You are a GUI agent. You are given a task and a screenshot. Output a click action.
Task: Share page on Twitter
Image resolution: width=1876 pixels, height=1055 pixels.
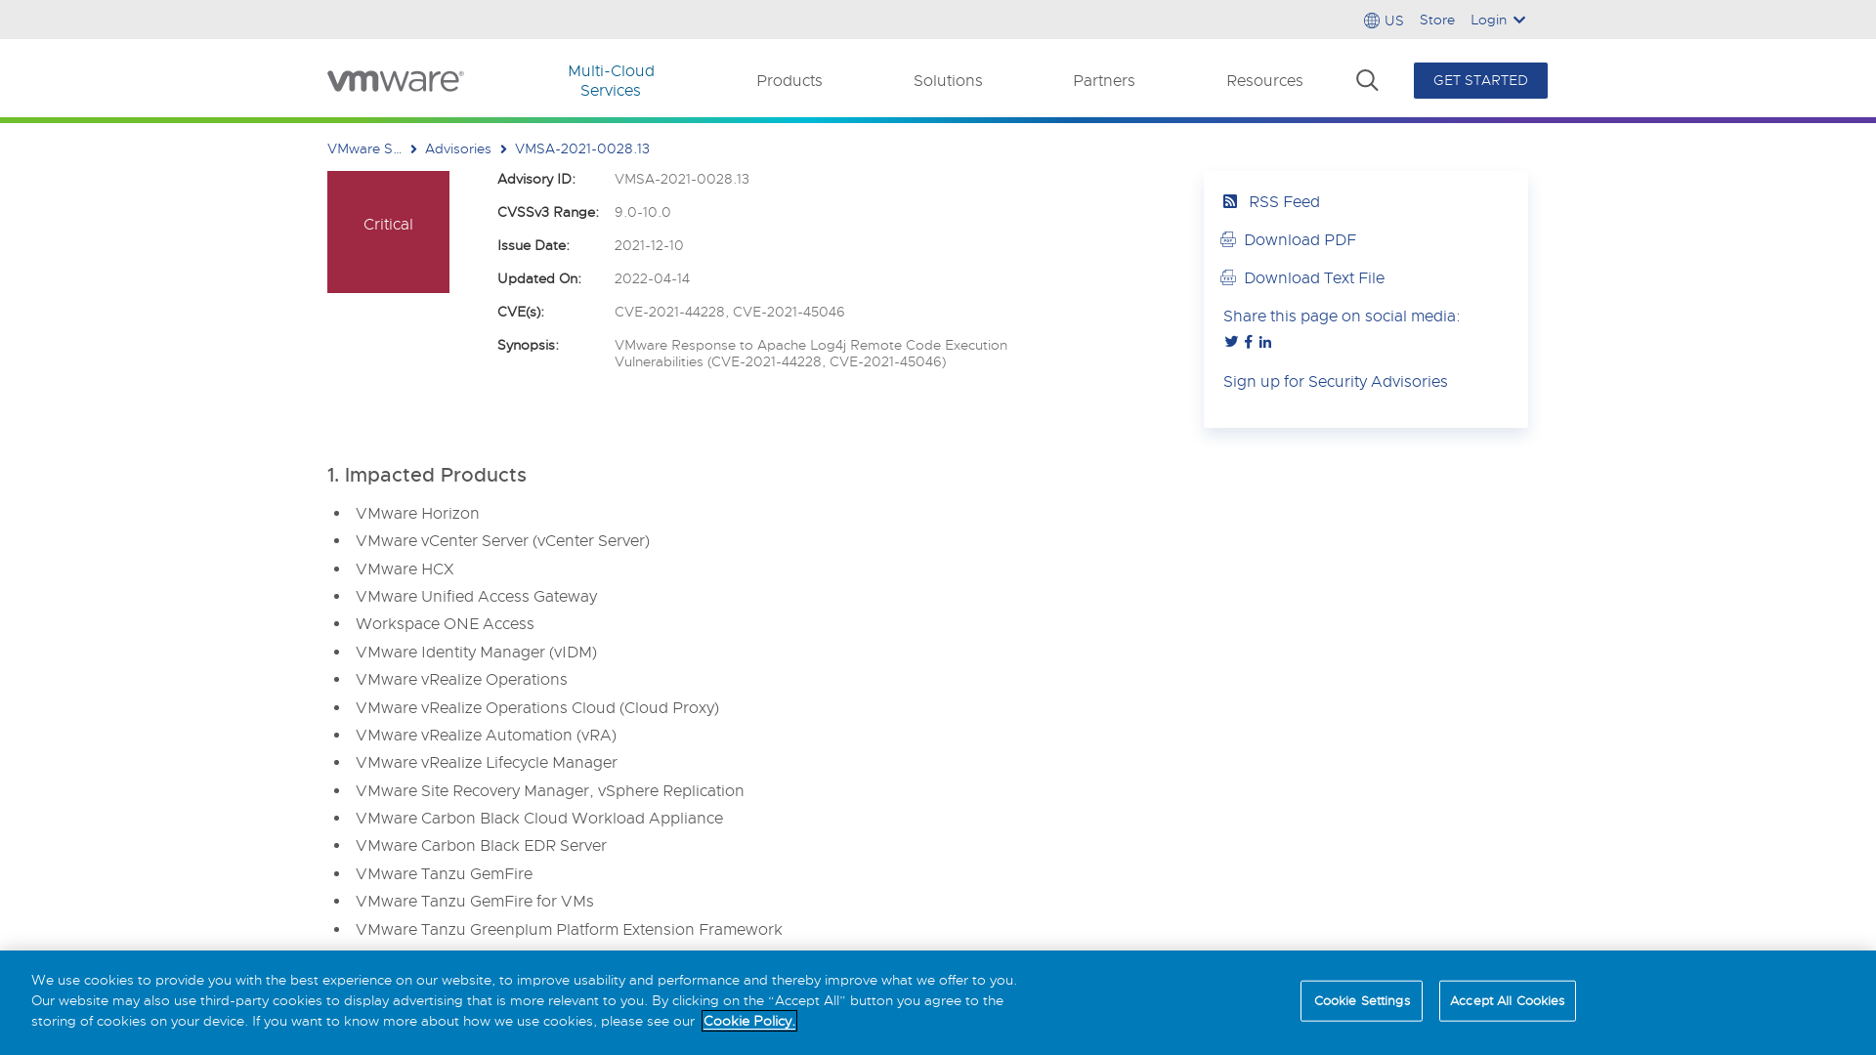pyautogui.click(x=1231, y=342)
